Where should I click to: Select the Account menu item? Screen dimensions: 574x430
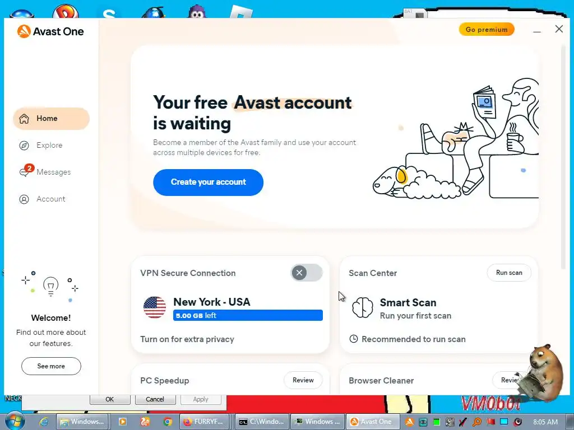[x=51, y=199]
